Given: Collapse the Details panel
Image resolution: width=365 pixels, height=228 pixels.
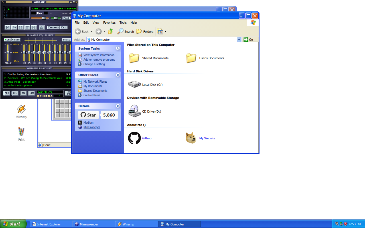Looking at the screenshot, I should [118, 106].
